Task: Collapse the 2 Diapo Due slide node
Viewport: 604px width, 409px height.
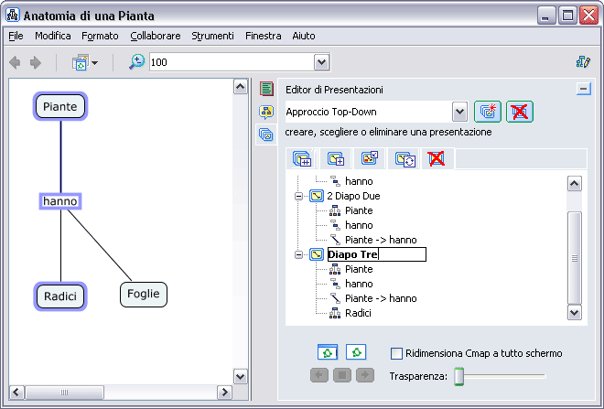Action: [x=298, y=196]
